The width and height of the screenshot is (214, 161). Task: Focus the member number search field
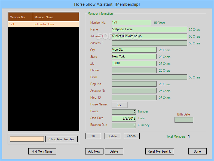pyautogui.click(x=27, y=139)
